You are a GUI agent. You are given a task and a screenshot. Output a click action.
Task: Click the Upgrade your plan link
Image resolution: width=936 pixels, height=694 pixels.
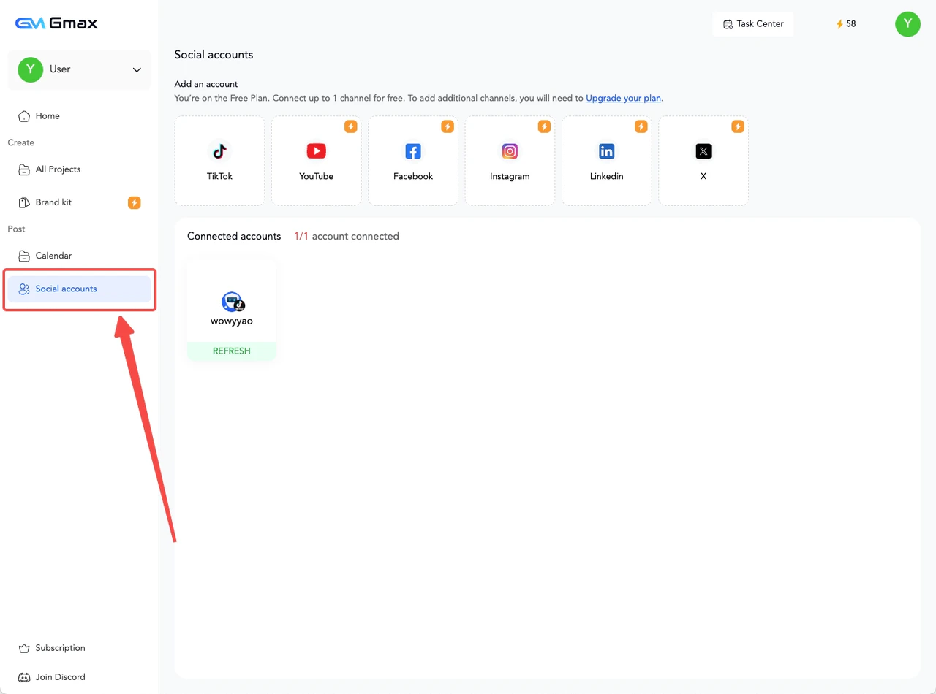pyautogui.click(x=624, y=98)
